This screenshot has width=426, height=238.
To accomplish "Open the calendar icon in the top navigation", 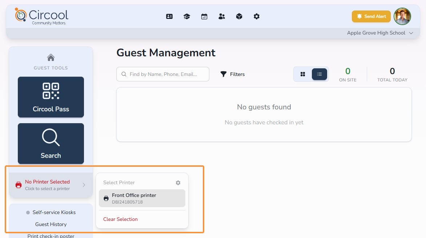I will [204, 17].
